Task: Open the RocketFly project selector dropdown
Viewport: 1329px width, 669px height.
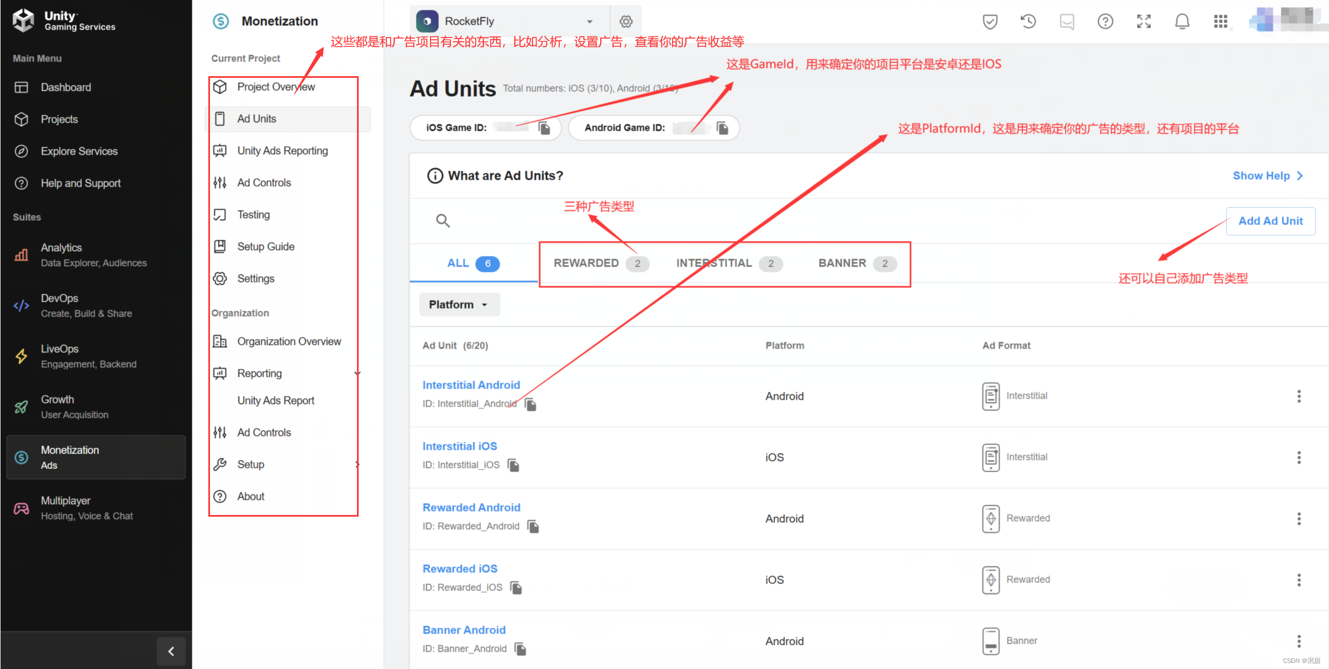Action: click(x=590, y=21)
